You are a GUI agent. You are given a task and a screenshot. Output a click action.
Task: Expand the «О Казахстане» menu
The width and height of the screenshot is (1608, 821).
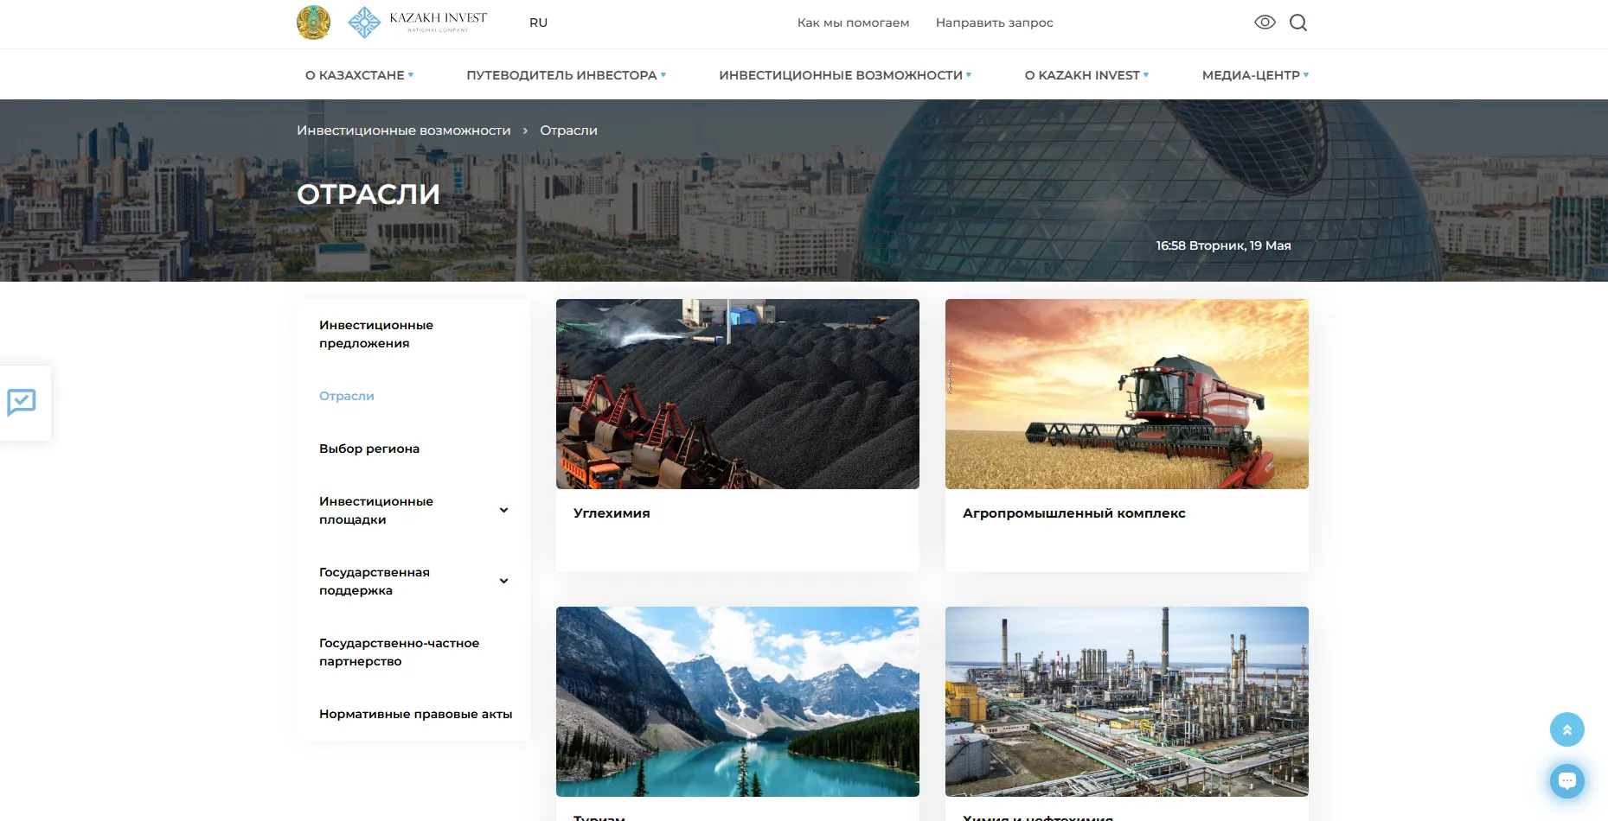coord(359,75)
